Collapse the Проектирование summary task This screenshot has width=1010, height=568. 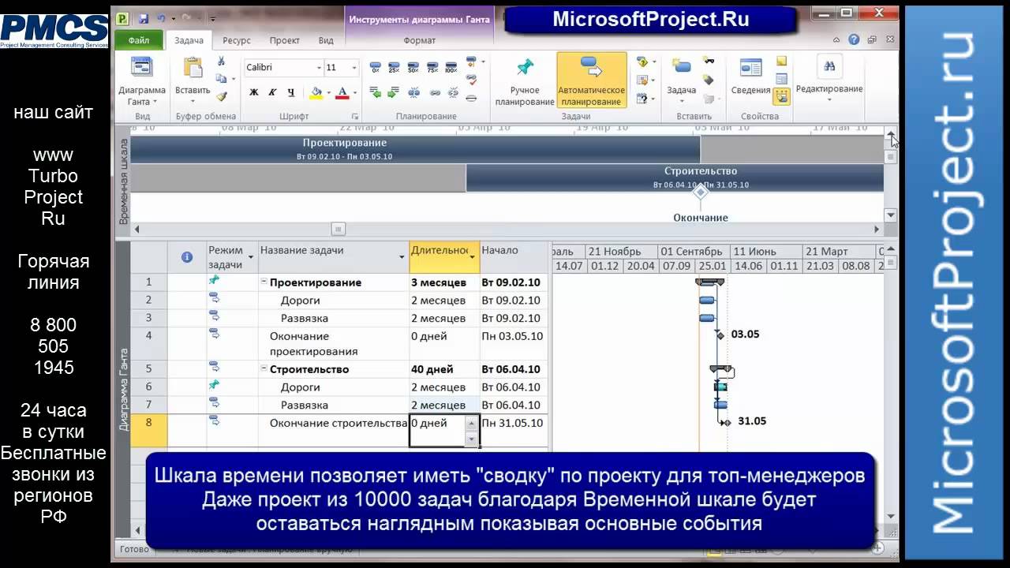point(264,282)
